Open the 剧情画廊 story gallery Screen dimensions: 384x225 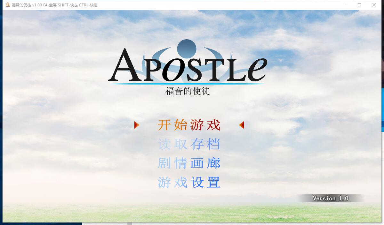[189, 163]
